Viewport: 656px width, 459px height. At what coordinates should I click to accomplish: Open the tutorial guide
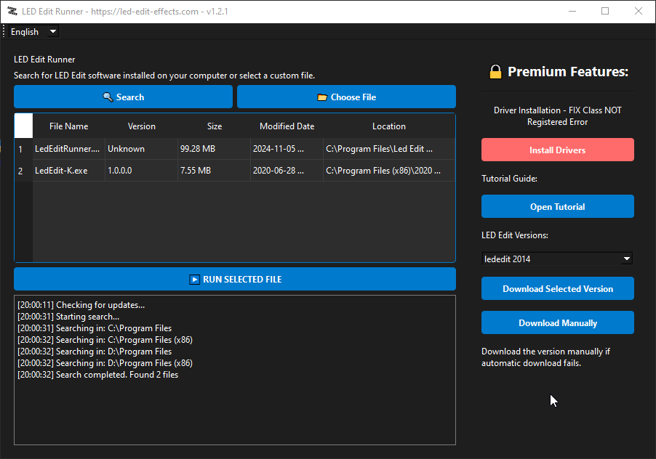[557, 207]
